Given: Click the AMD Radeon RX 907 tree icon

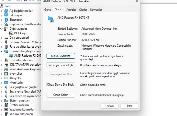Looking at the screenshot, I should pos(11,56).
